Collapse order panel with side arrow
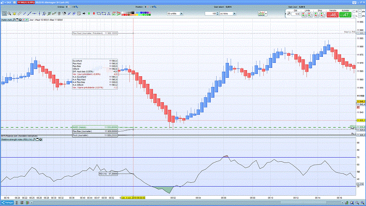The image size is (366, 206). [286, 14]
